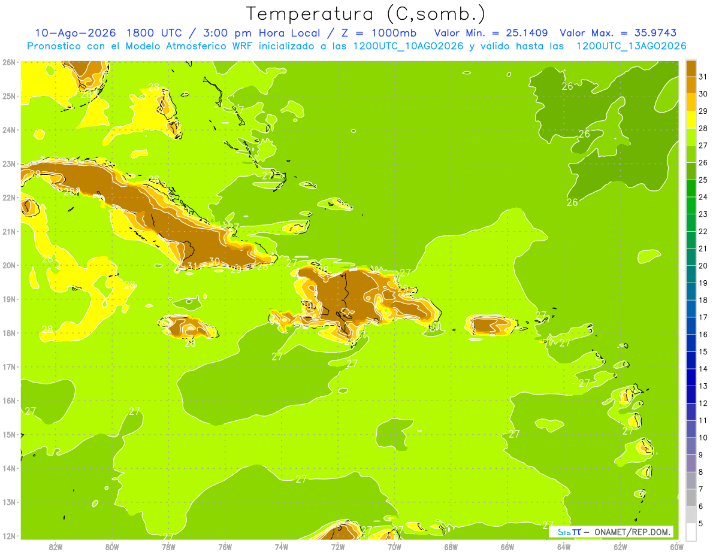719x555 pixels.
Task: Click the 'Valor Min. = 25.1409' readout
Action: point(491,33)
